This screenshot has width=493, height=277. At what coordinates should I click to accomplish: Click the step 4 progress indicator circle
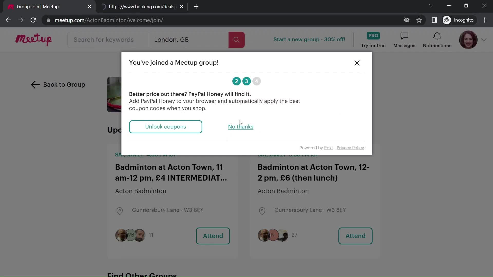point(257,81)
